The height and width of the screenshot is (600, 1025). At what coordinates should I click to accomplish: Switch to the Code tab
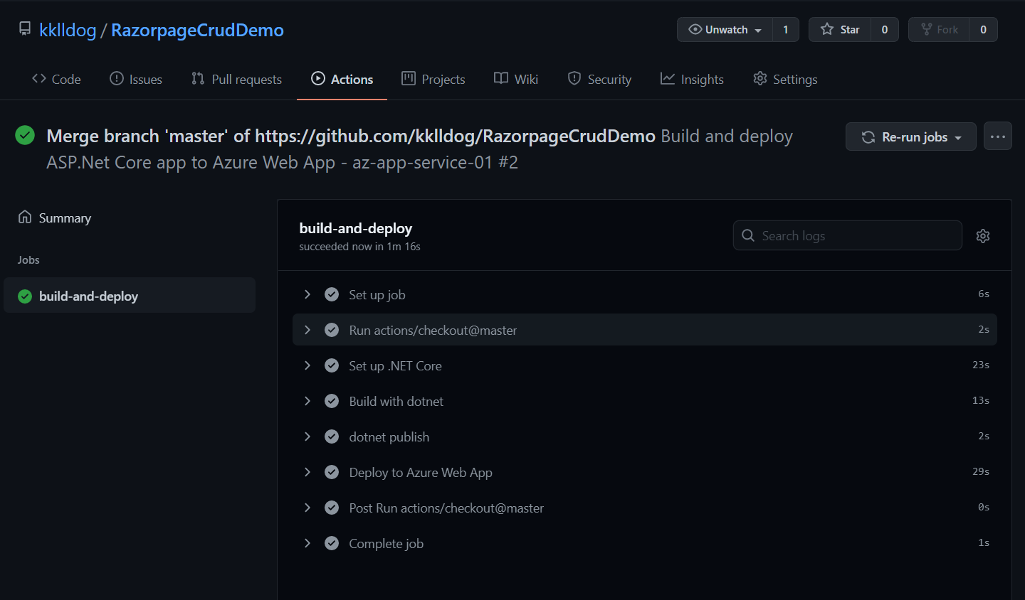56,79
